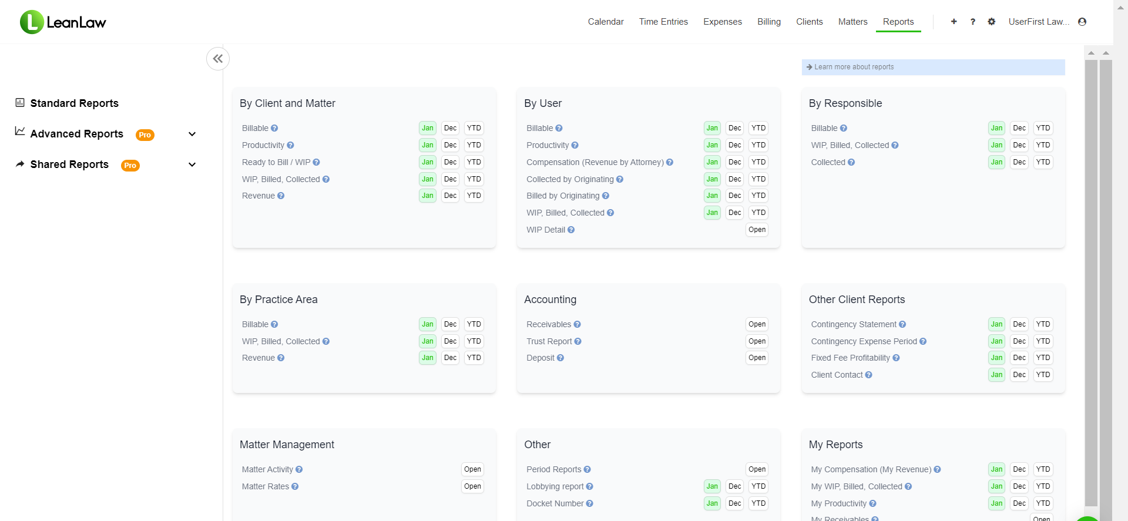Screen dimensions: 1128x521
Task: Open the UserFirst Law account menu
Action: click(x=1039, y=22)
